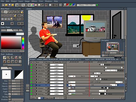Click the Save floppy disk icon

(10, 5)
